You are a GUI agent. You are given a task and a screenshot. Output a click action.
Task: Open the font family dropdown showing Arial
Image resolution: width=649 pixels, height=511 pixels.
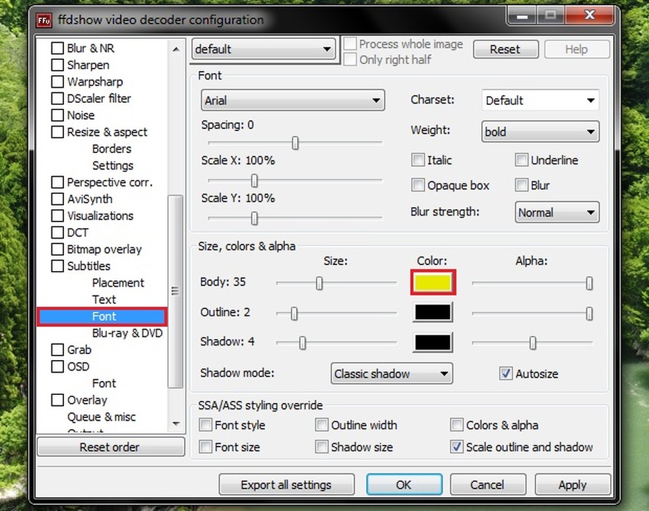pyautogui.click(x=292, y=100)
